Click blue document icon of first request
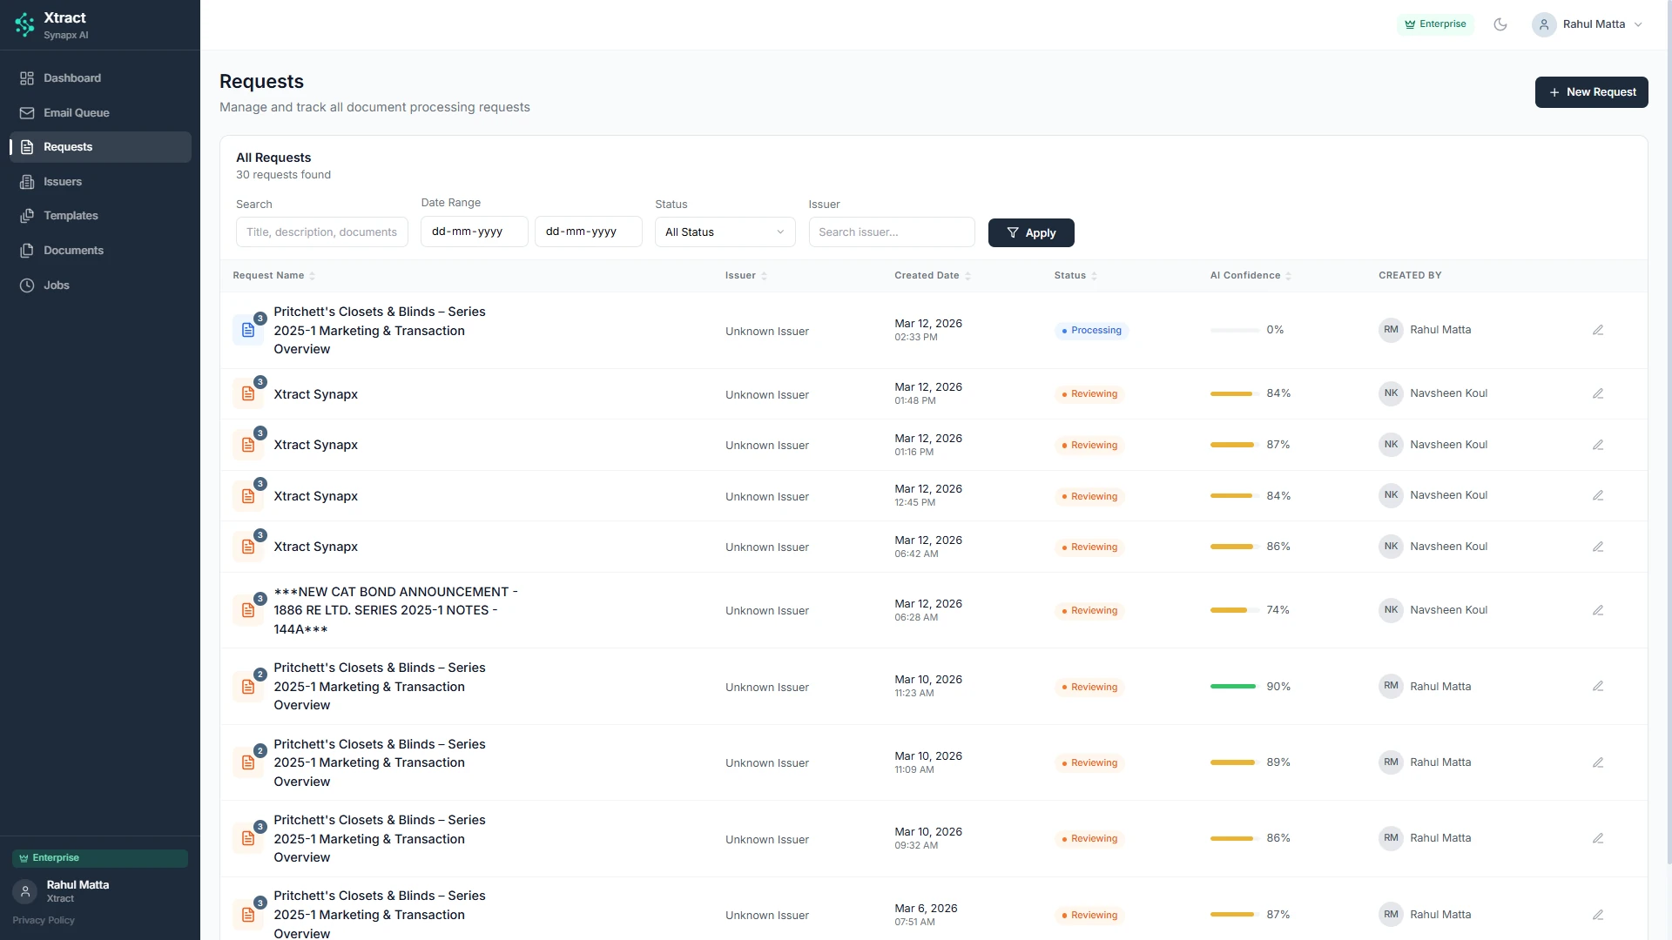1672x940 pixels. pos(248,331)
